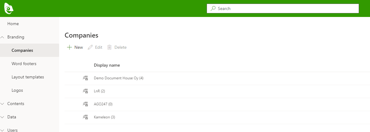Click the company icon beside LnR
Viewport: 370px width, 132px height.
(85, 91)
